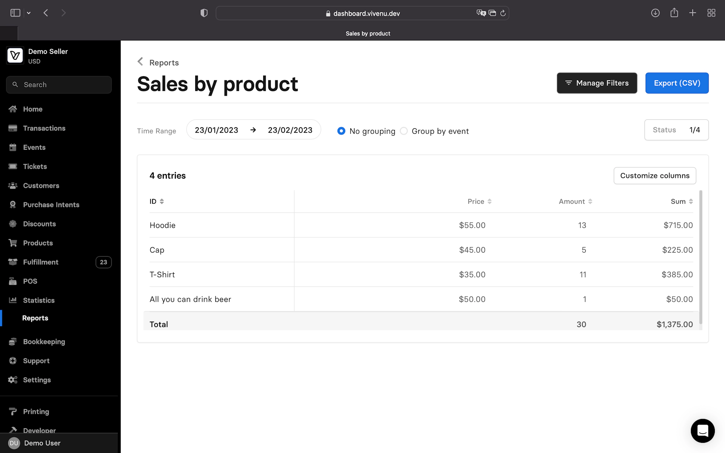The width and height of the screenshot is (725, 453).
Task: Go to Statistics sidebar item
Action: point(39,300)
